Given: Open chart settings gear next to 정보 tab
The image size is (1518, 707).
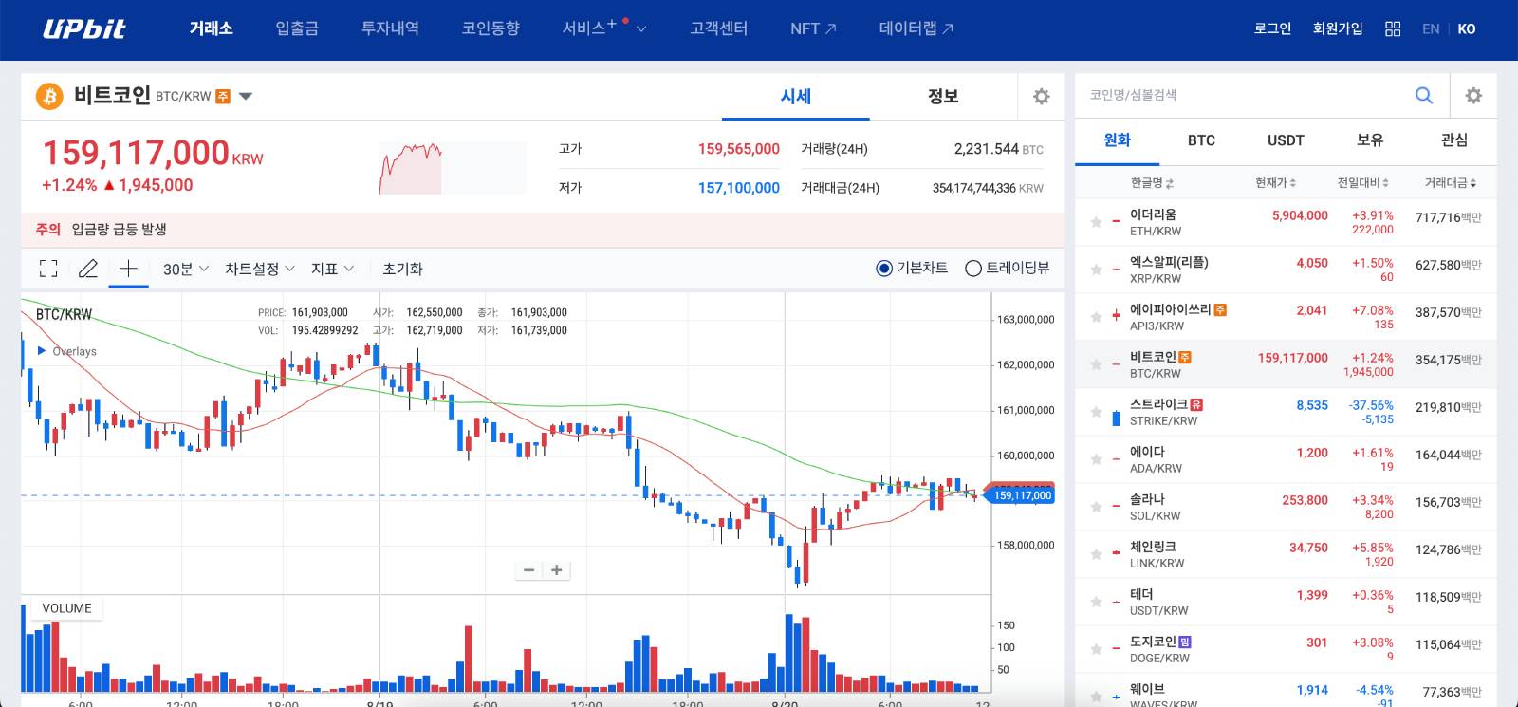Looking at the screenshot, I should (x=1041, y=96).
